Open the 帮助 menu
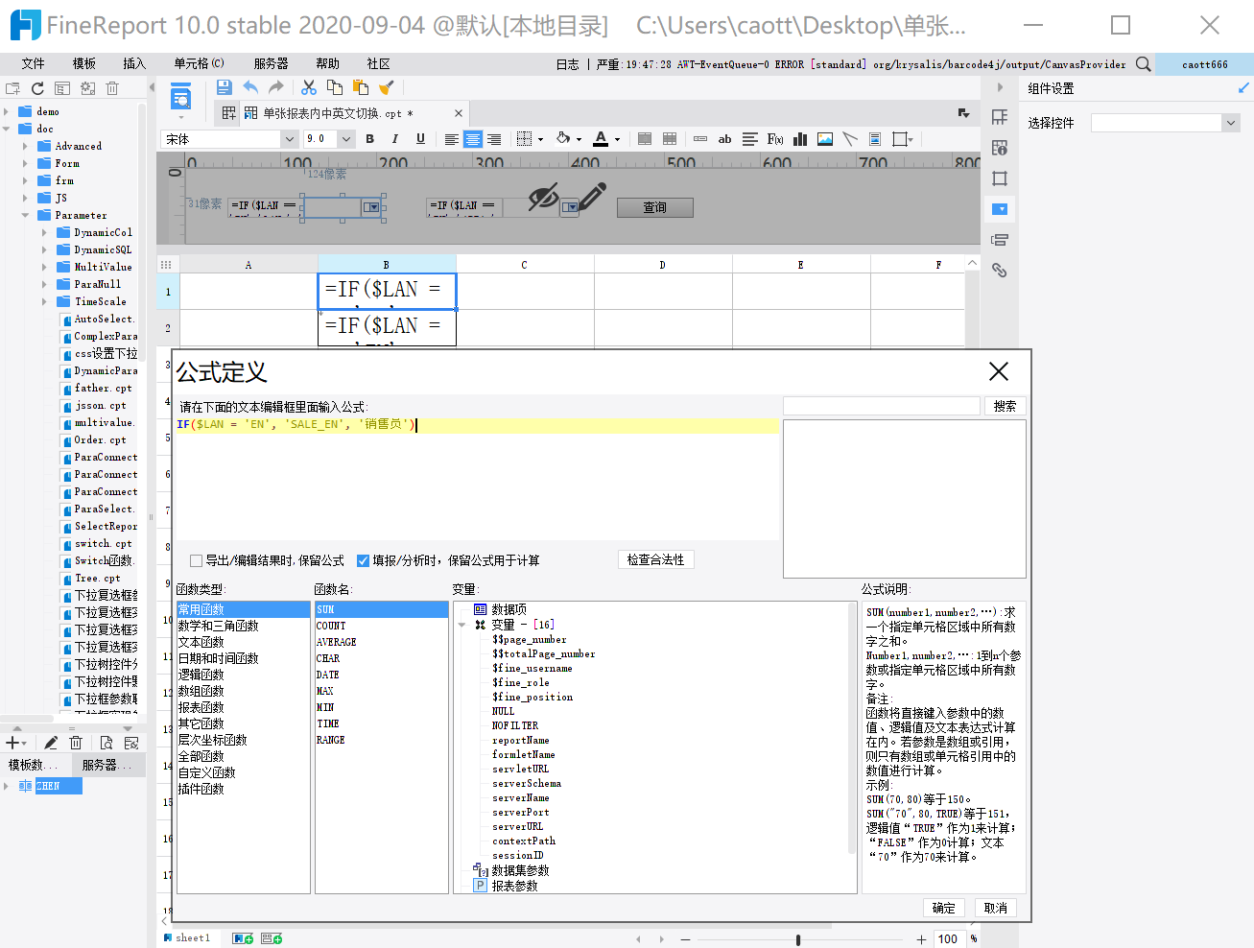Image resolution: width=1254 pixels, height=948 pixels. point(328,63)
